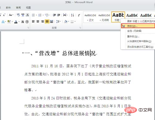155x120 pixels.
Task: Choose 从快速样式库中删除(Q) menu entry
Action: 138,41
